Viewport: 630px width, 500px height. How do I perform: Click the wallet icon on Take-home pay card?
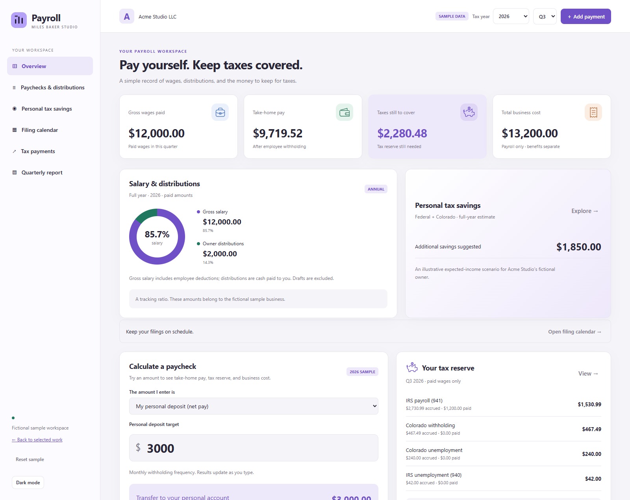point(345,112)
